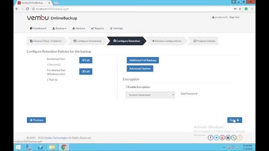Click the Vembu OnlineBackup logo

click(52, 18)
